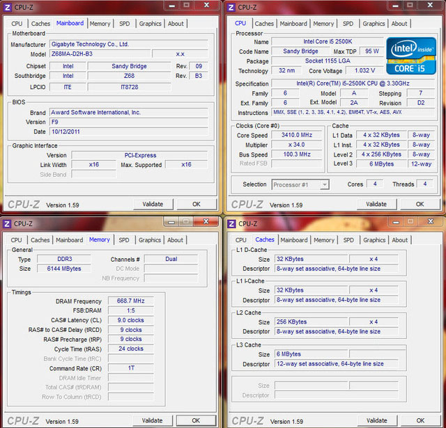Open About tab in Memory window
The height and width of the screenshot is (428, 446).
[175, 240]
